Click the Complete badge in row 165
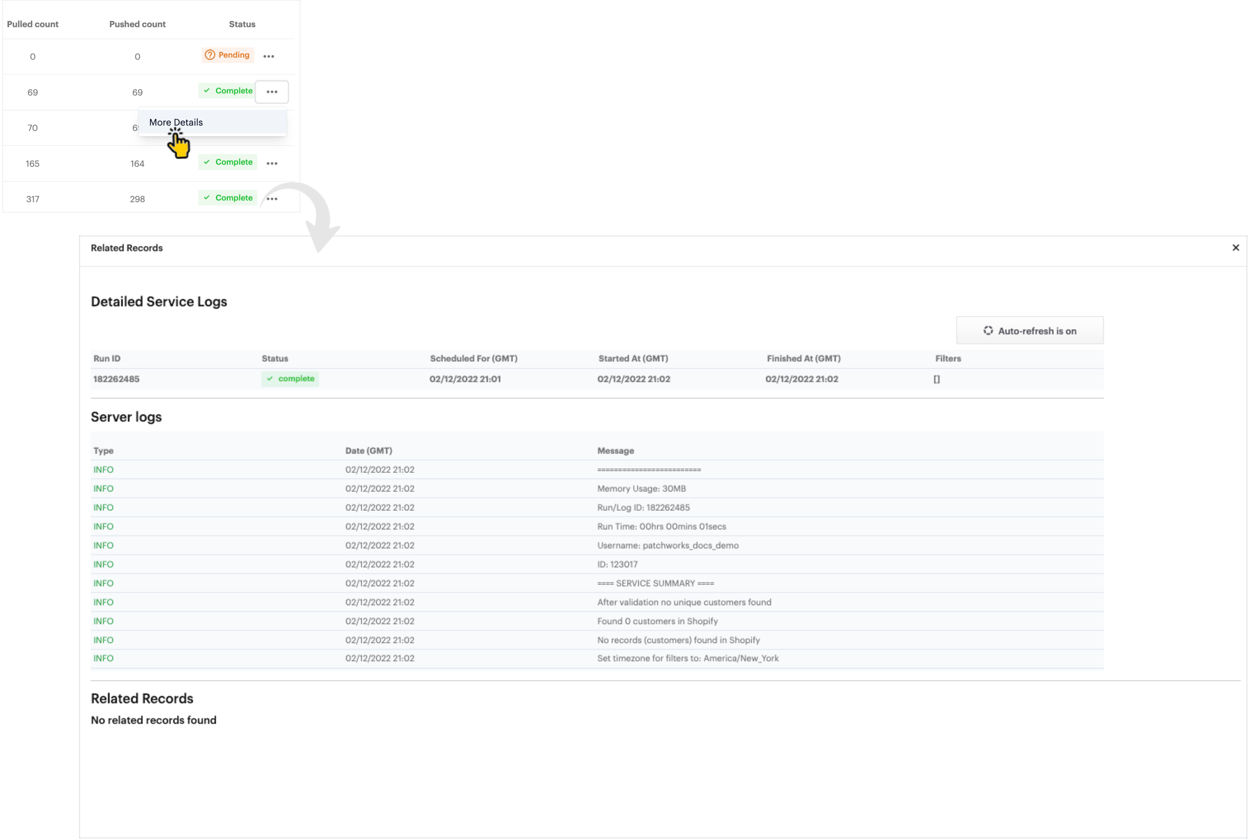 pos(228,162)
